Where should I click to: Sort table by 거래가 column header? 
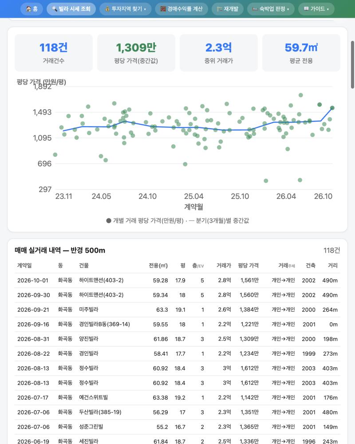click(224, 266)
